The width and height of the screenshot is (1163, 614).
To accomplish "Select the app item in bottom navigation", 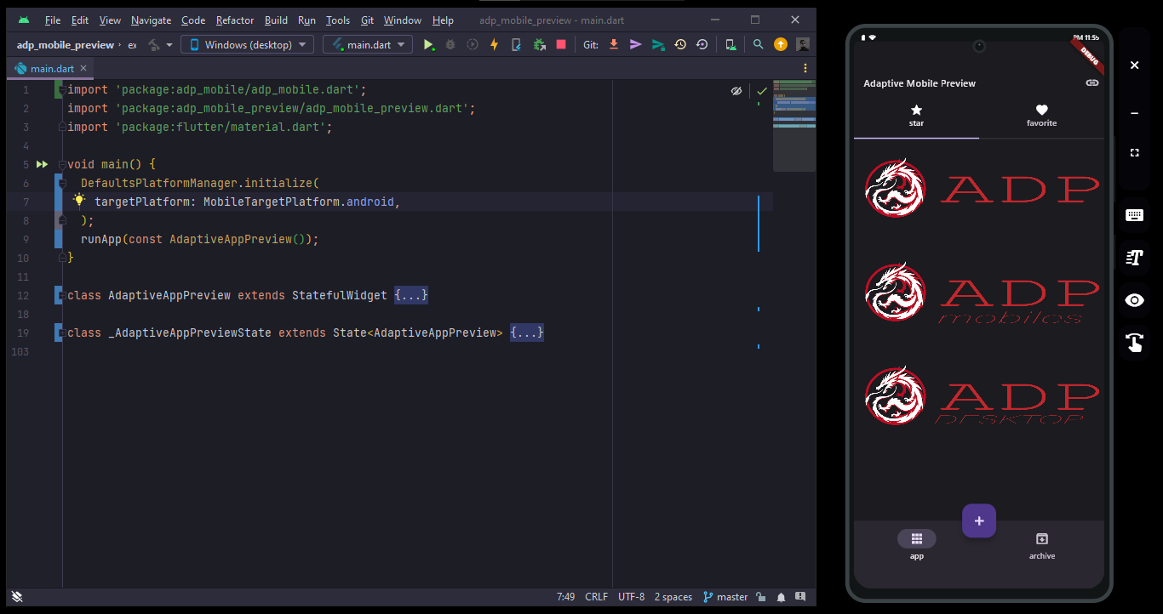I will [916, 544].
